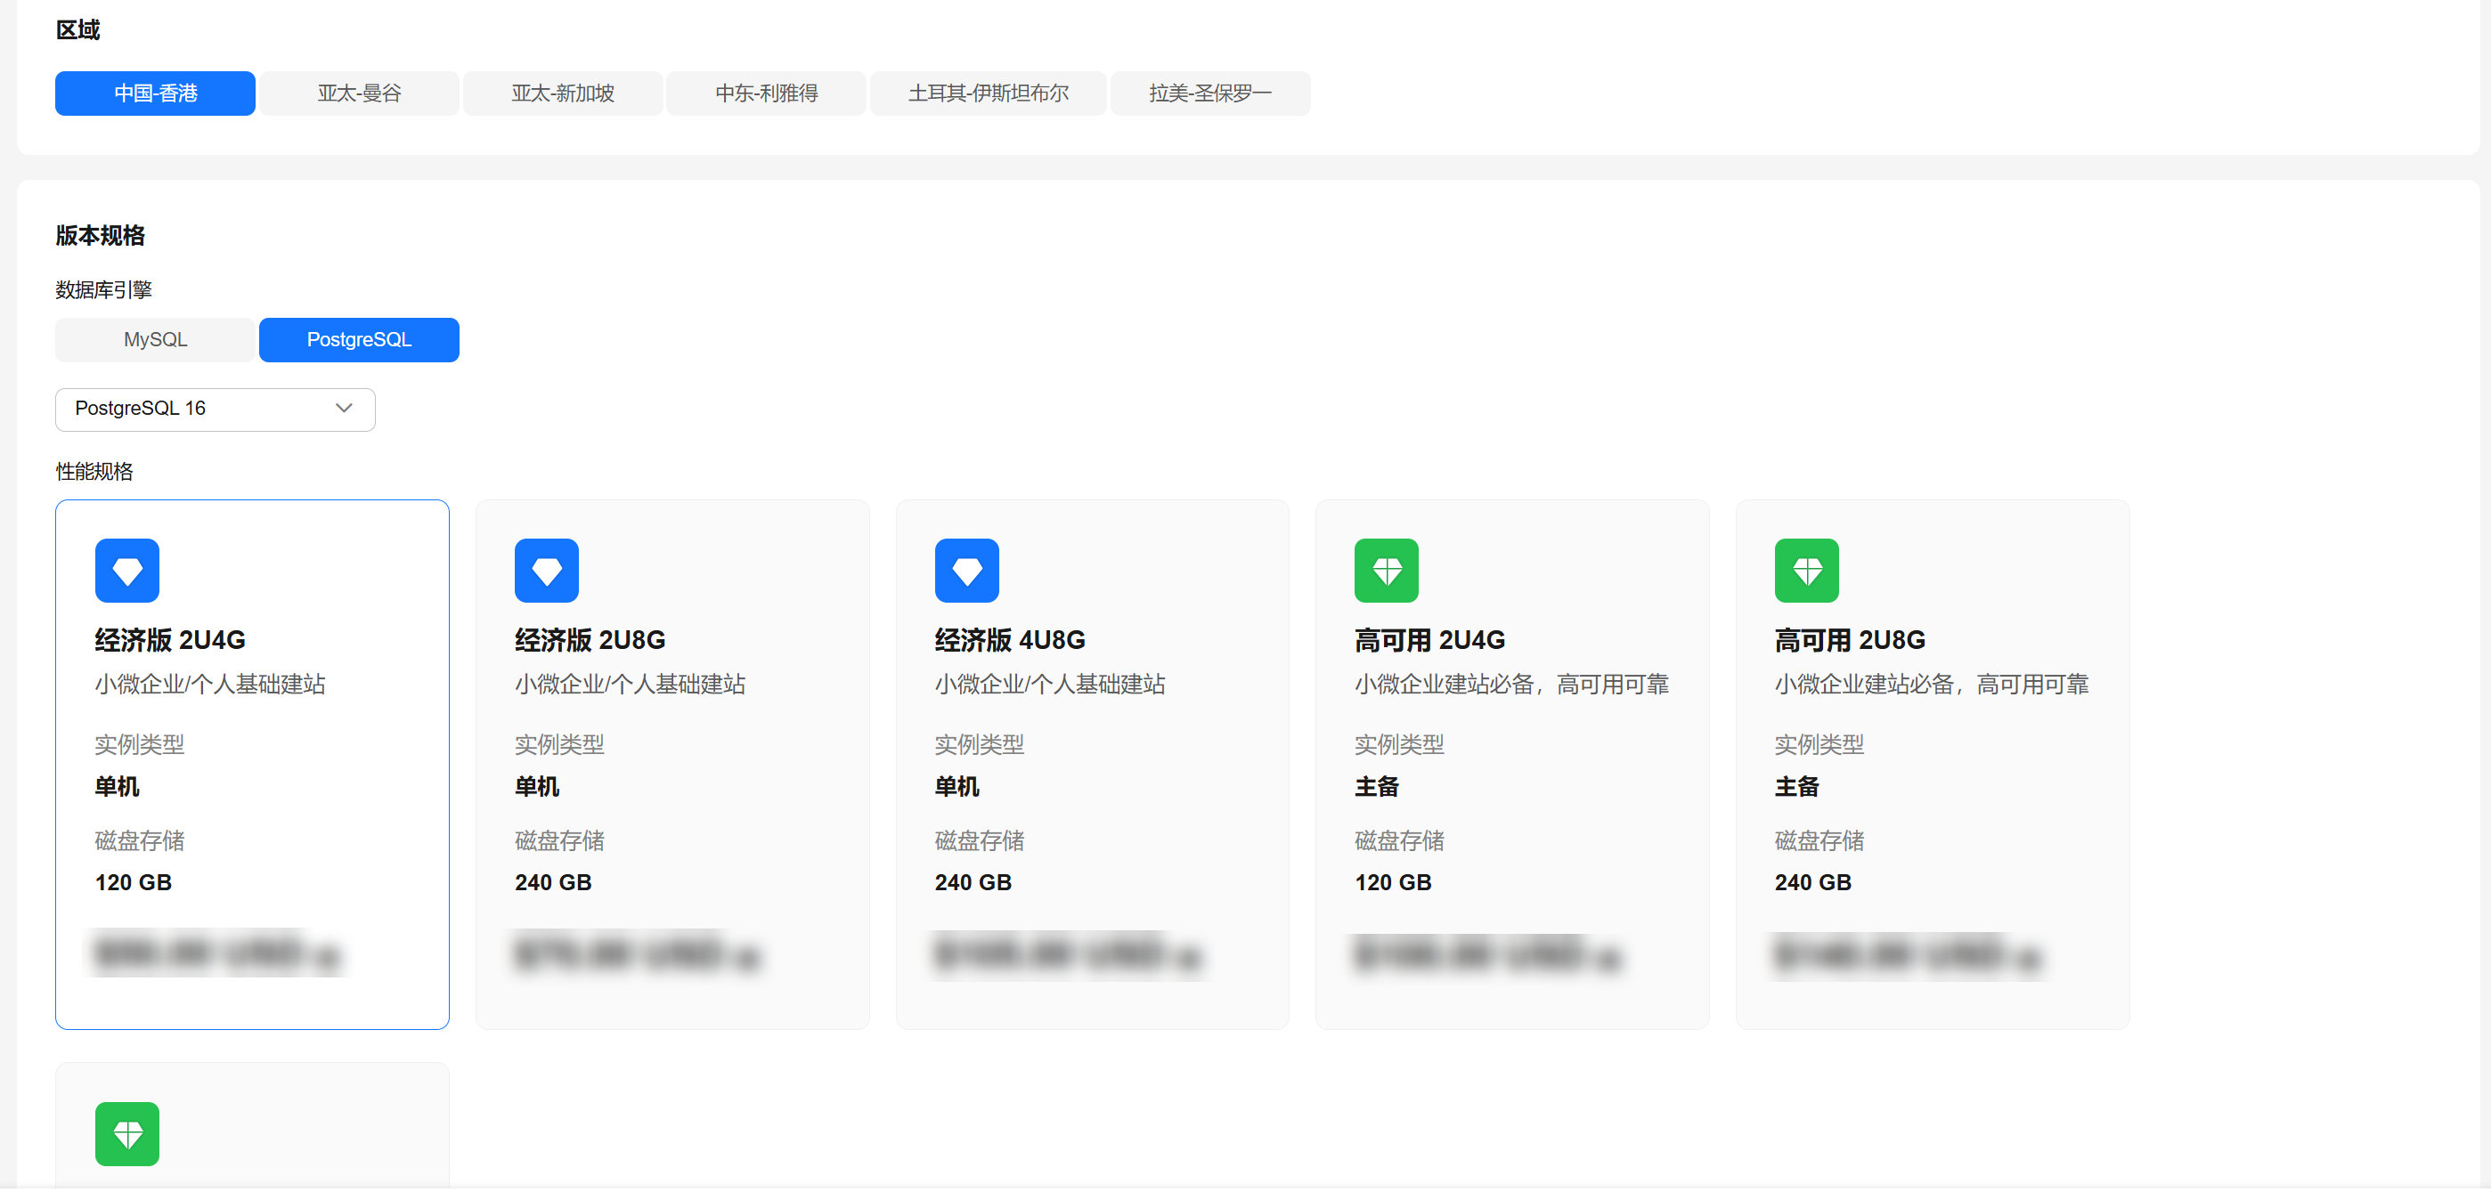
Task: Choose the 中东-利雅得 region
Action: pyautogui.click(x=766, y=93)
